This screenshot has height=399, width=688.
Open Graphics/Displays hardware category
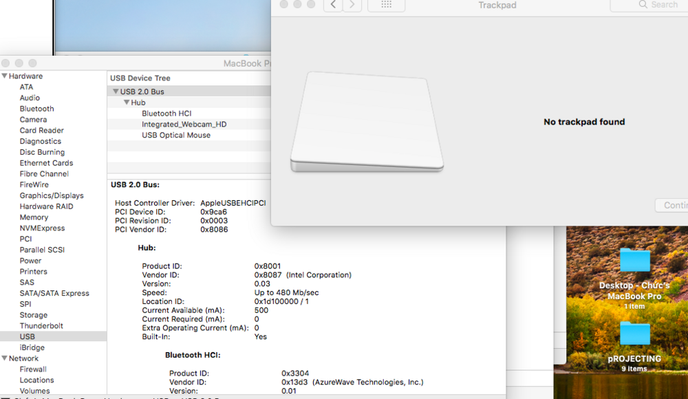coord(52,195)
